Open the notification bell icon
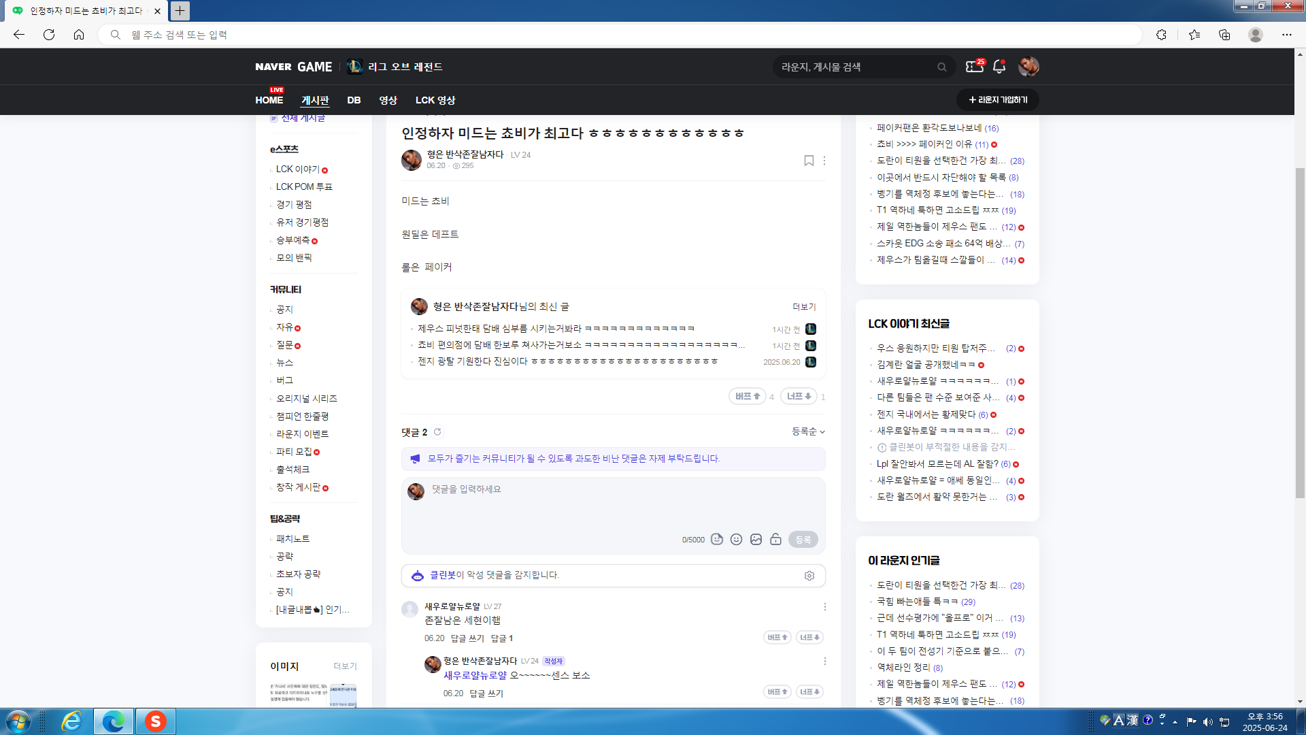 (999, 67)
